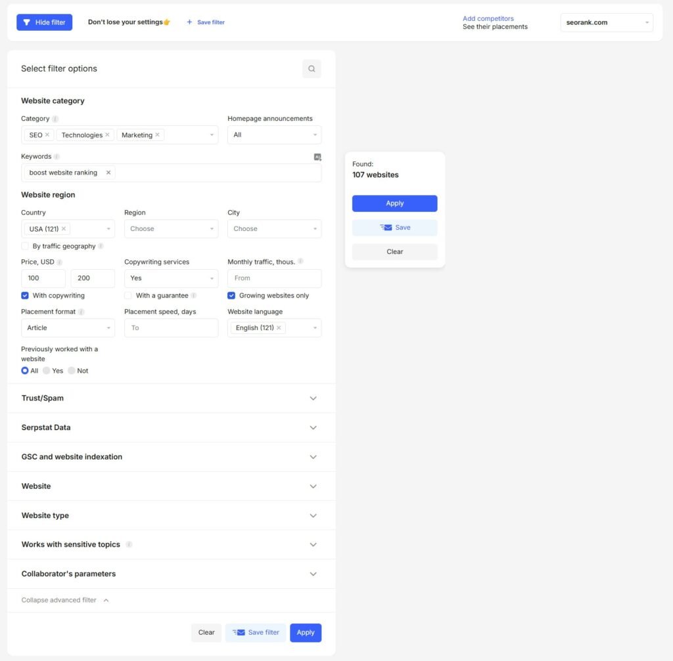Click the Hide filter button

[44, 22]
